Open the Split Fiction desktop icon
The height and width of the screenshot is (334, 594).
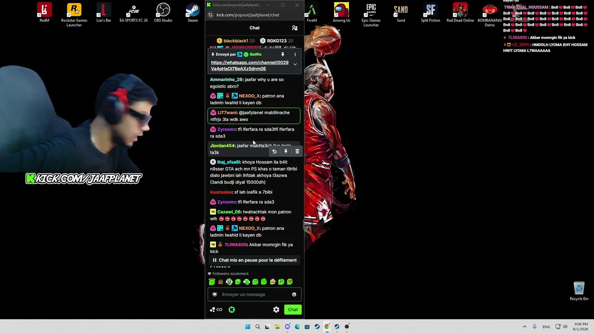[x=430, y=13]
